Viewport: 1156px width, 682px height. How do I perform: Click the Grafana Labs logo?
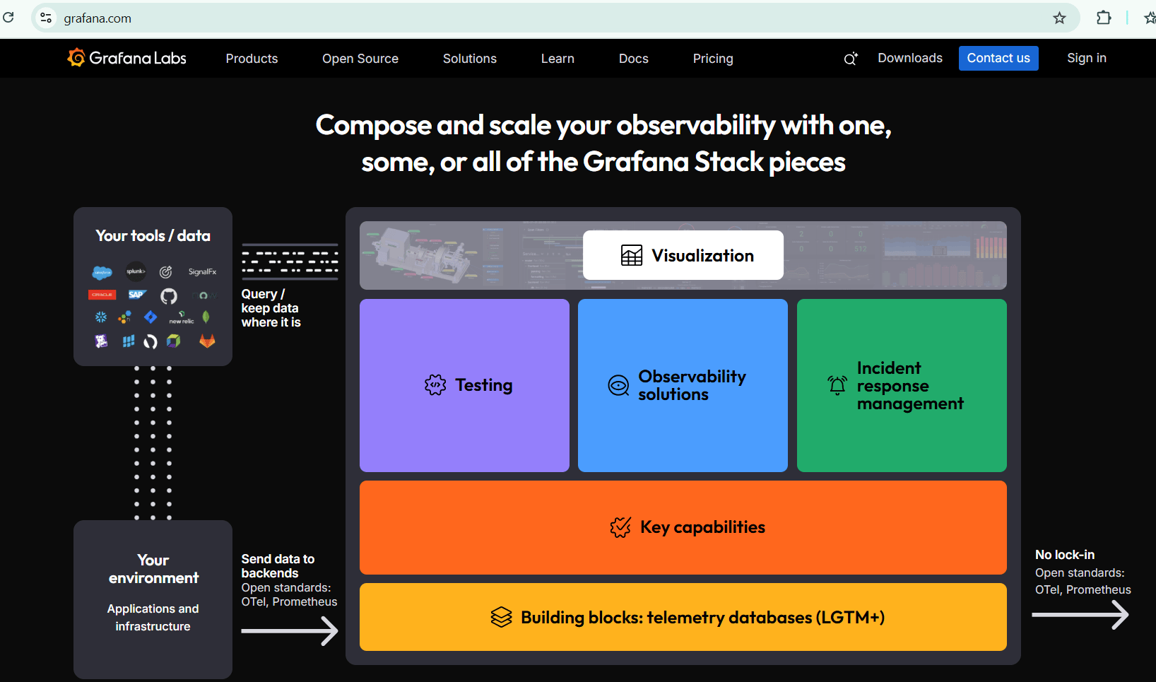click(127, 58)
